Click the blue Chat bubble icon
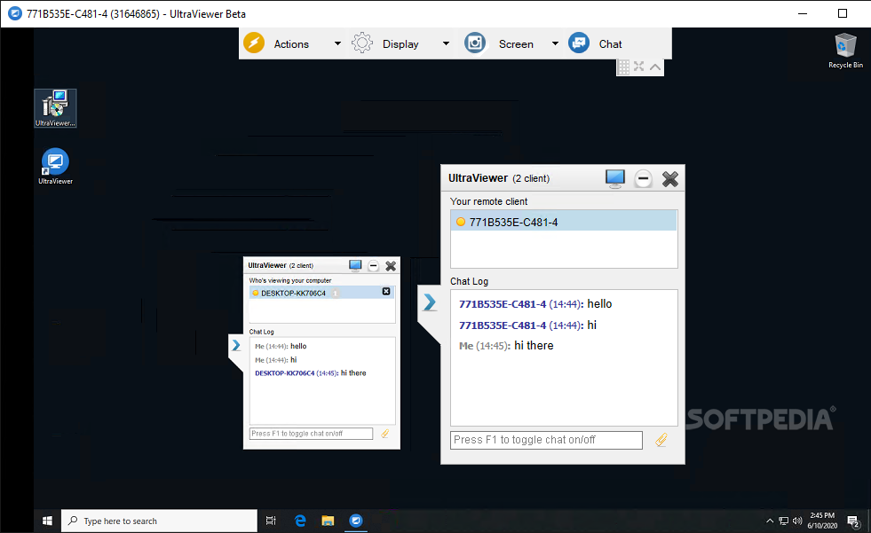This screenshot has width=871, height=533. point(579,43)
